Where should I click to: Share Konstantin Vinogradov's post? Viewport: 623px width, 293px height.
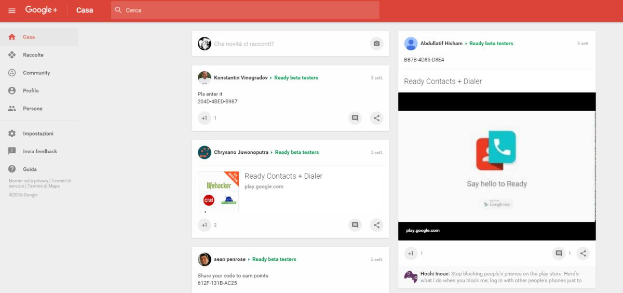pyautogui.click(x=376, y=118)
